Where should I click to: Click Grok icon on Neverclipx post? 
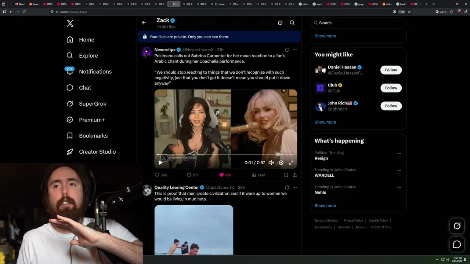click(287, 49)
